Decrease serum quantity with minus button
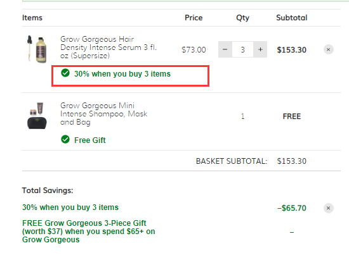The height and width of the screenshot is (260, 349). 225,49
